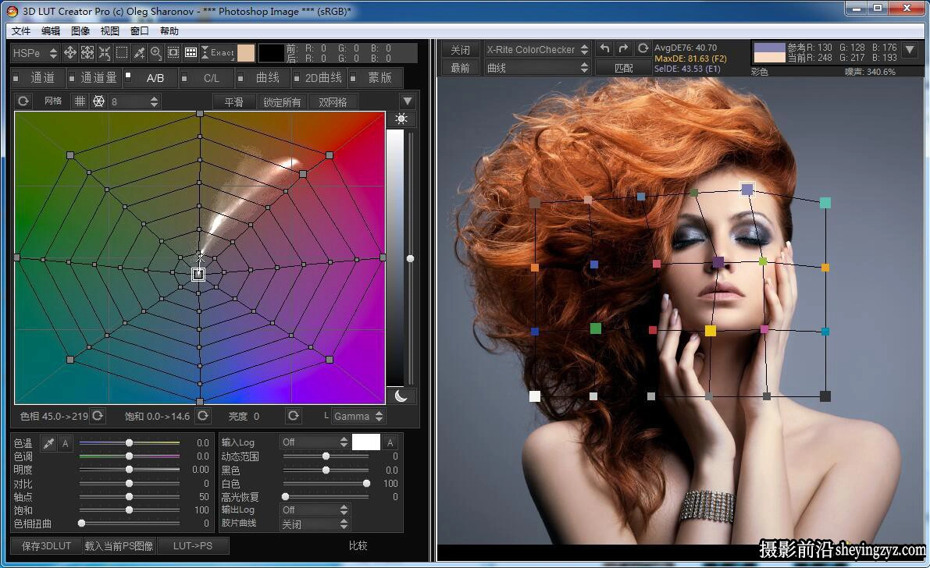Reset saturation value next to 饱和
Screen dimensions: 930x568
coord(203,416)
